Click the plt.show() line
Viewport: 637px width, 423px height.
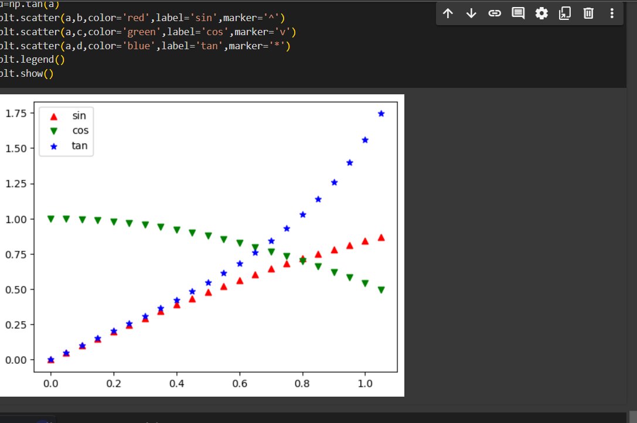(28, 73)
